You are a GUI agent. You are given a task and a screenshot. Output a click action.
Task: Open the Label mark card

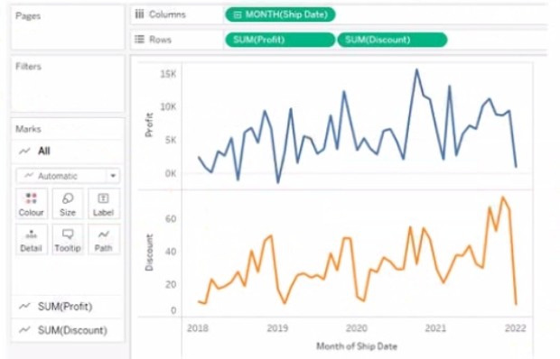coord(103,204)
